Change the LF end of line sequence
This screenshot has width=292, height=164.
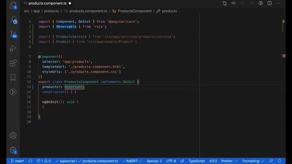(182, 161)
